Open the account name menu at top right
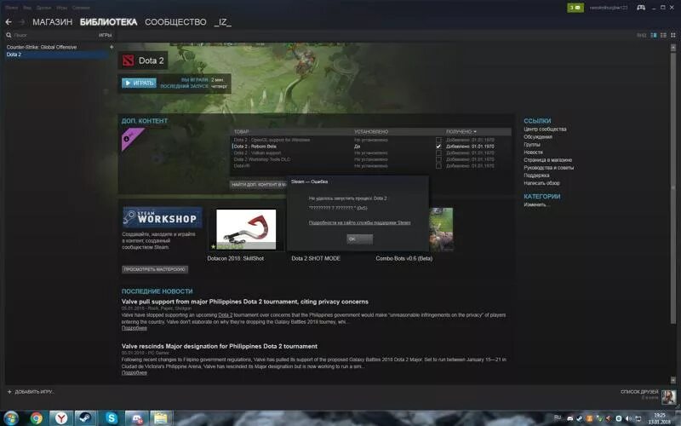 point(609,8)
